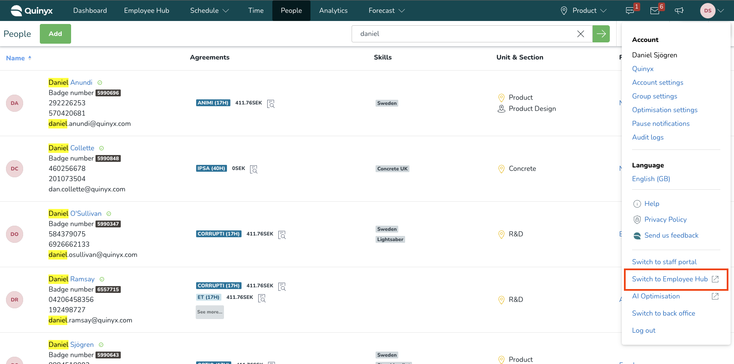This screenshot has height=364, width=734.
Task: Open Group settings
Action: click(x=655, y=96)
